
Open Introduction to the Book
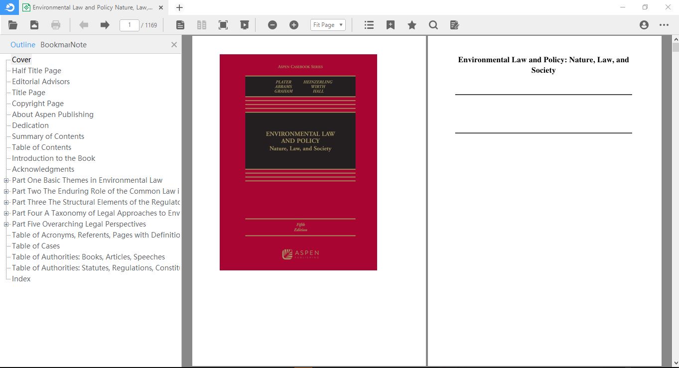click(x=53, y=158)
